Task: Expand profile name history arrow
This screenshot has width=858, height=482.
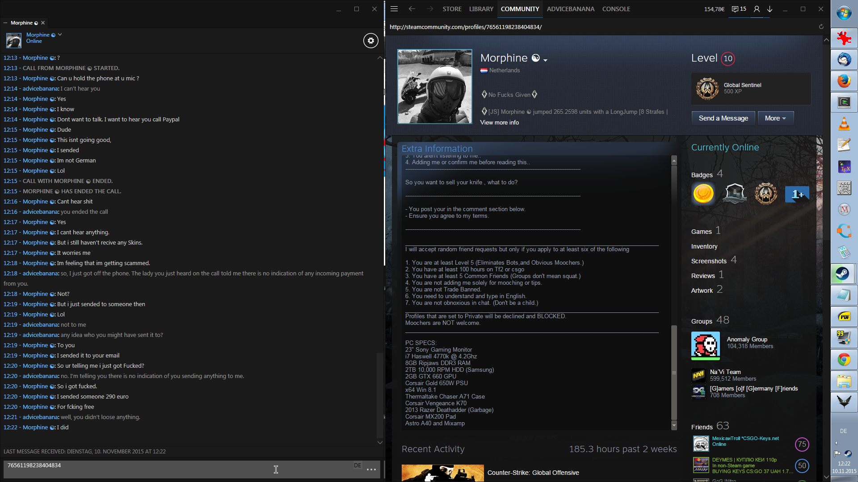Action: pyautogui.click(x=546, y=60)
